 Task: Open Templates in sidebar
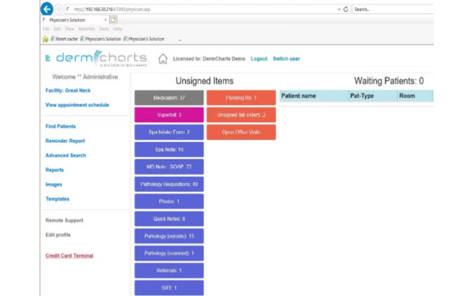(58, 199)
